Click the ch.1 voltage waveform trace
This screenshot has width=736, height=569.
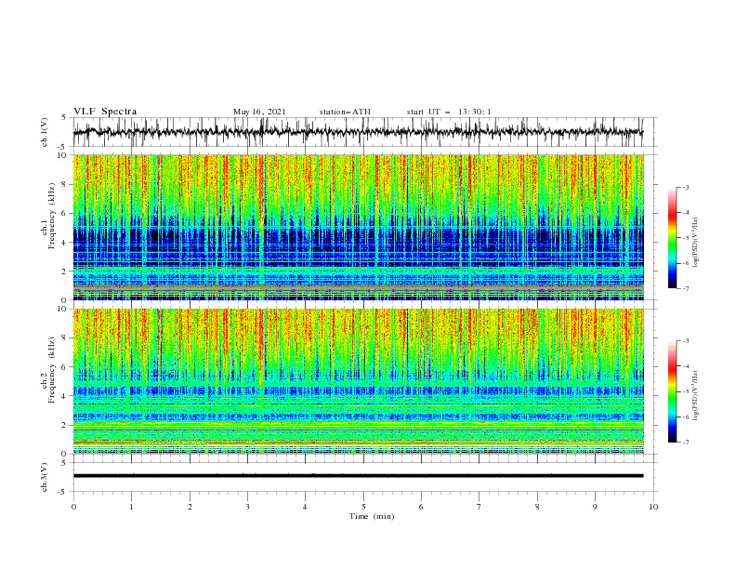tap(358, 132)
